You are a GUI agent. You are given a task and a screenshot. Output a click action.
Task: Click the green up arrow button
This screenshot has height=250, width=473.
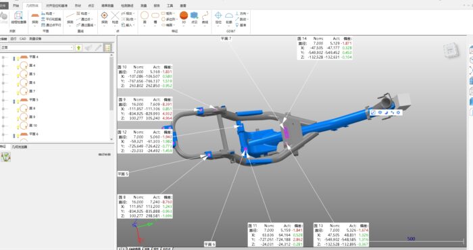(78, 48)
